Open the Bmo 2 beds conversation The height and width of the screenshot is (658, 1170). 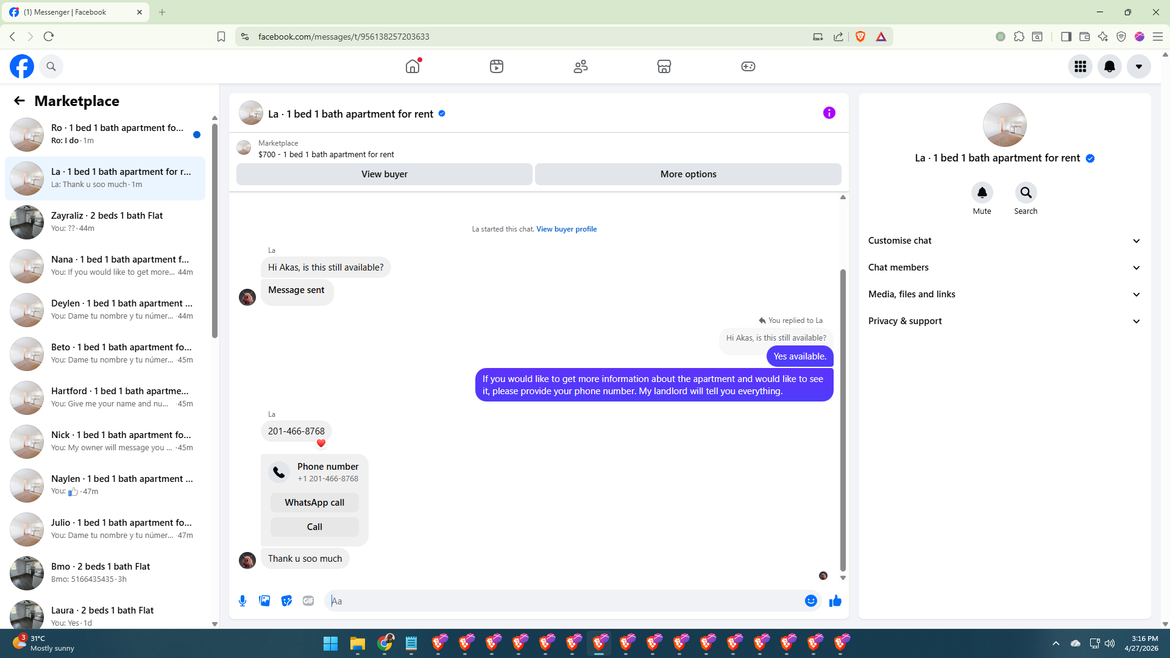click(x=105, y=573)
